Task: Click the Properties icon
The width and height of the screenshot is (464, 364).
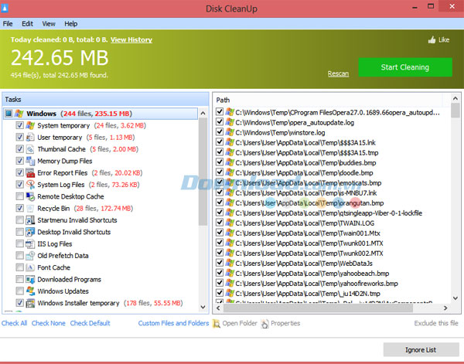Action: (x=265, y=323)
